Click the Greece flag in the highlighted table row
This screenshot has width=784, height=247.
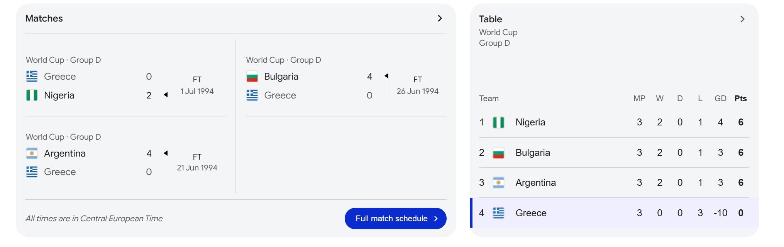498,213
